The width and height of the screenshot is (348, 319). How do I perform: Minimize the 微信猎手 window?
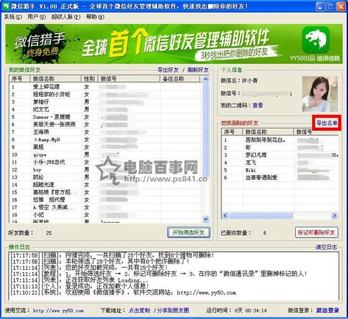point(320,6)
